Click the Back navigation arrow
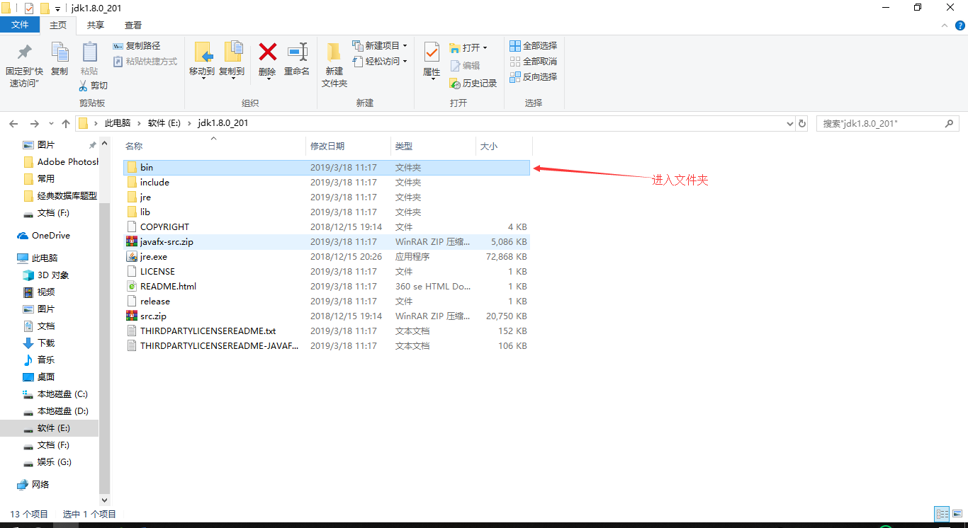 point(13,123)
